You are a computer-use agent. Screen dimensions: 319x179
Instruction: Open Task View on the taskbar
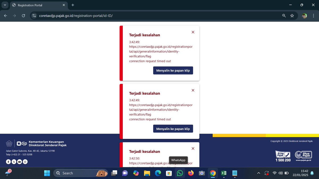point(114,173)
